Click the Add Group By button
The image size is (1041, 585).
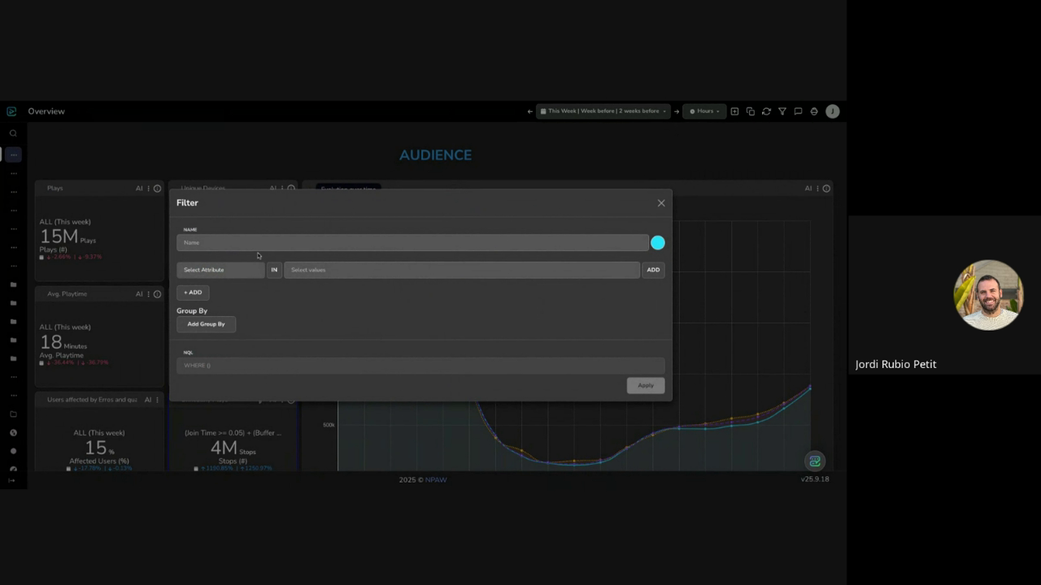click(206, 324)
